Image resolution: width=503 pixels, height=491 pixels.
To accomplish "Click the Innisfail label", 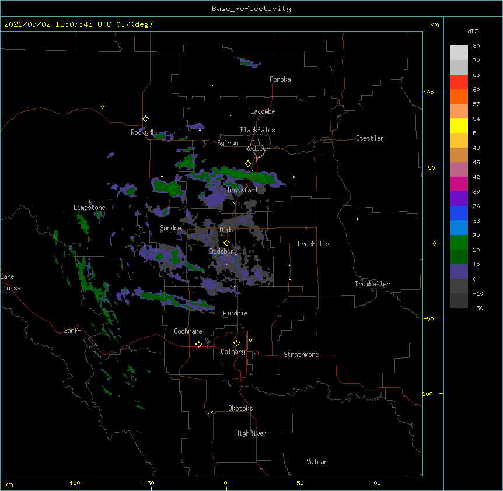I will pos(242,190).
